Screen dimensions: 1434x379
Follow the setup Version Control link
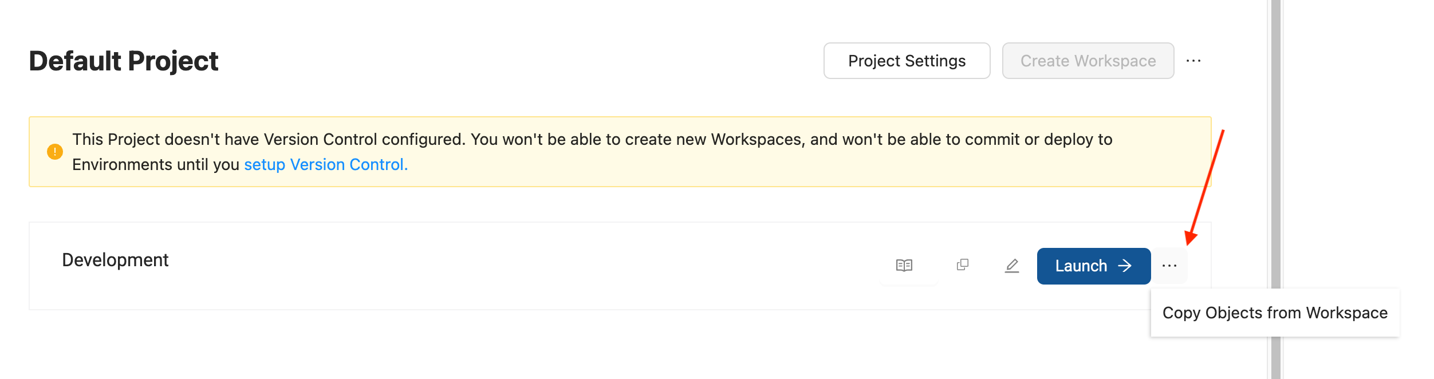point(326,165)
